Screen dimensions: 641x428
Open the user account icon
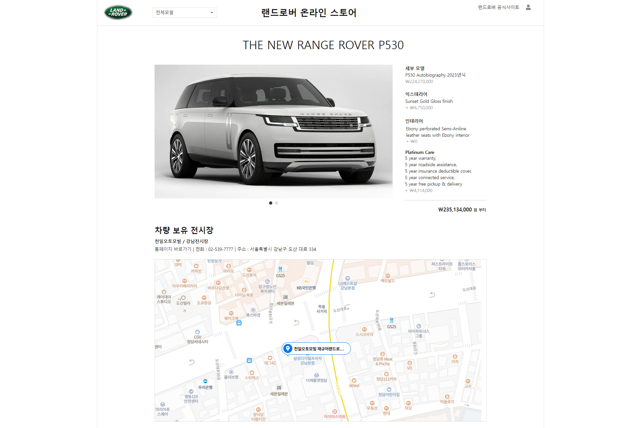point(528,7)
